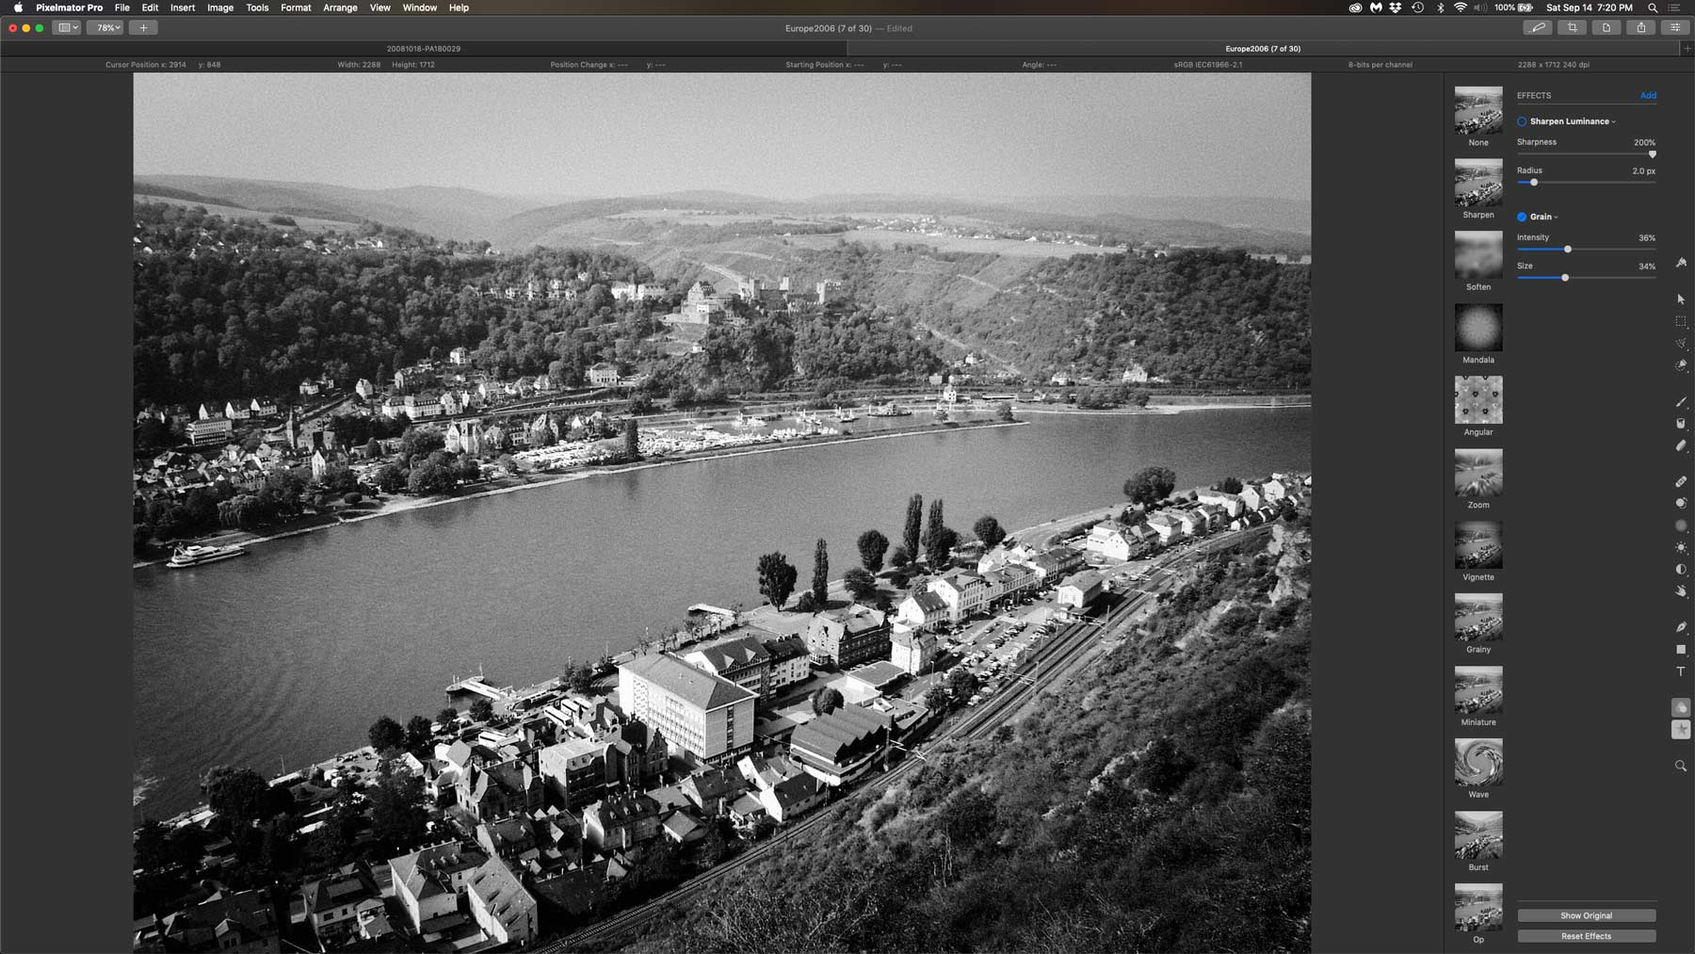Open the Insert menu

pyautogui.click(x=183, y=8)
